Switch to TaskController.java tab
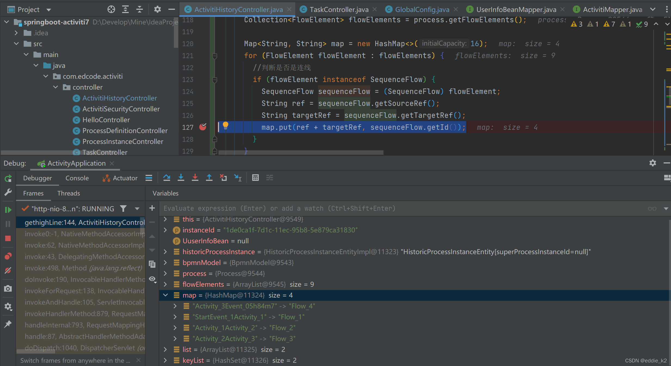The height and width of the screenshot is (366, 671). [x=339, y=10]
